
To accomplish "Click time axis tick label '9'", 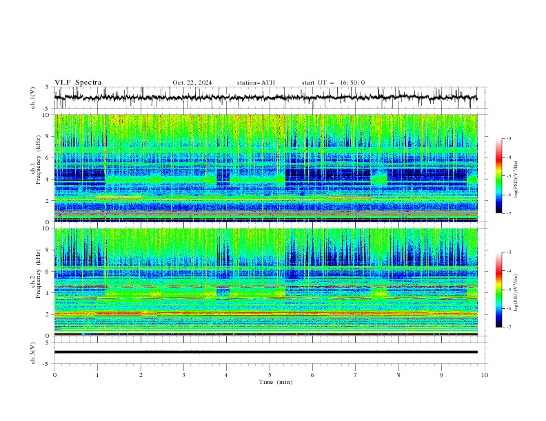I will point(441,375).
